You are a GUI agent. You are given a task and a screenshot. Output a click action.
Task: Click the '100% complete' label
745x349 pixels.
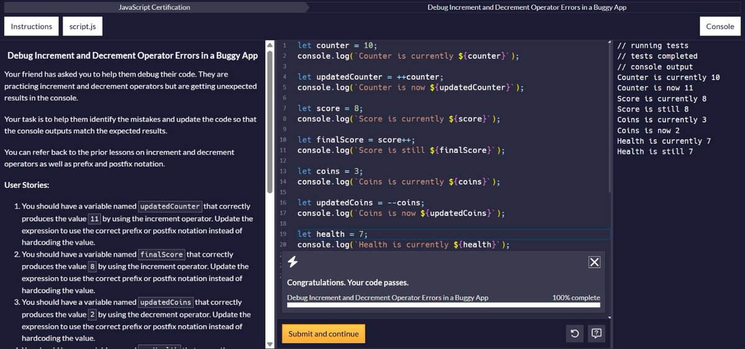click(x=576, y=297)
